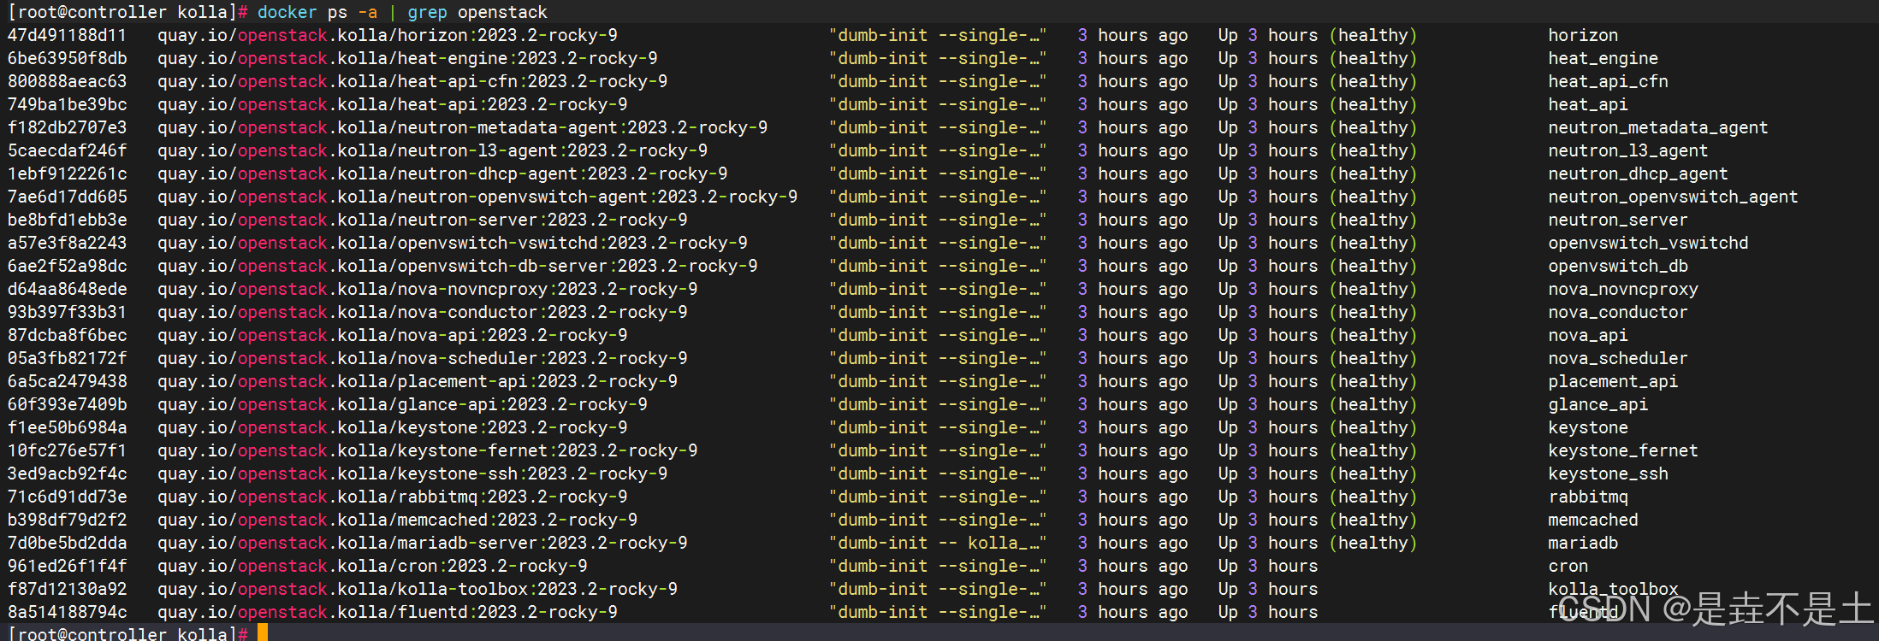The height and width of the screenshot is (641, 1879).
Task: Click the container ID 7ae6d17dd605
Action: pyautogui.click(x=67, y=197)
